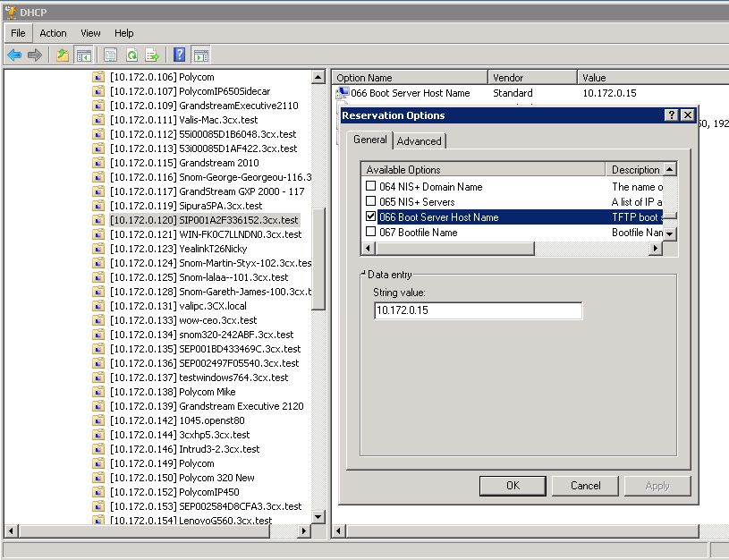
Task: Click Cancel in Reservation Options dialog
Action: pos(585,486)
